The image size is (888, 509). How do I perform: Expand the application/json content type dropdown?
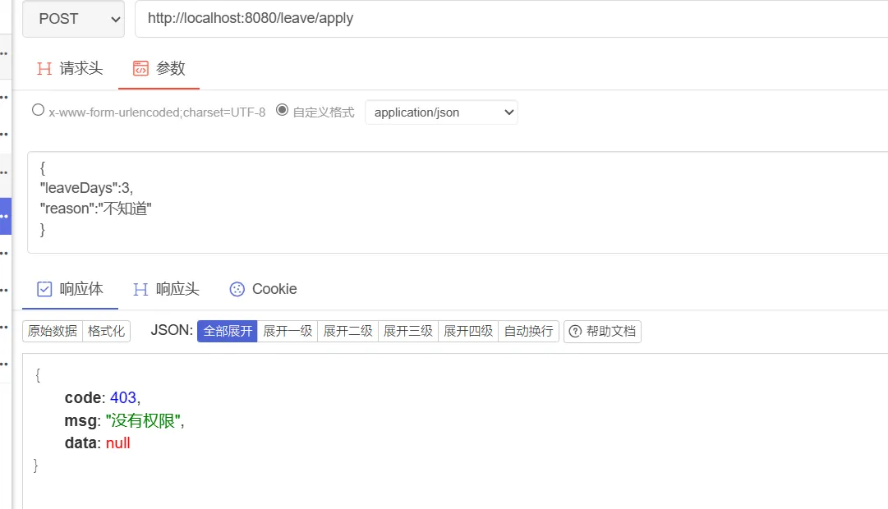click(x=441, y=112)
